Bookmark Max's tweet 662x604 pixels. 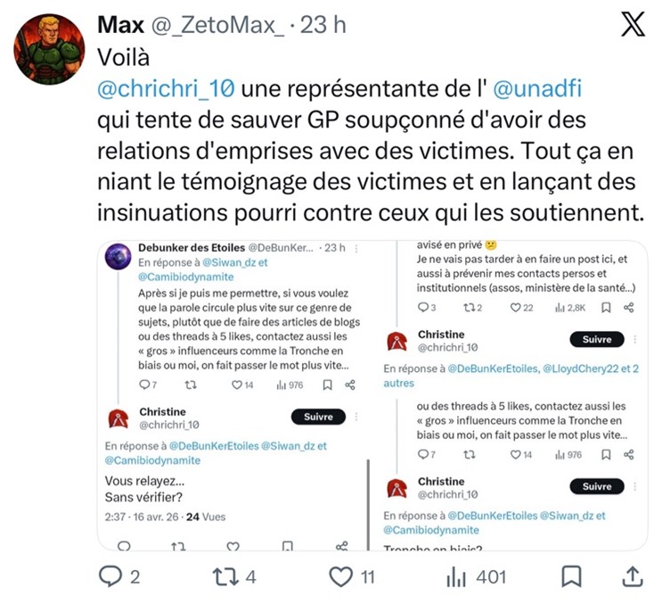(571, 576)
